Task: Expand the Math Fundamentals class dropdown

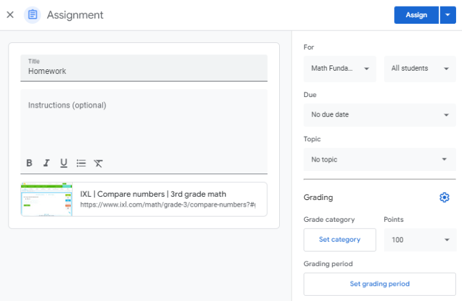Action: (x=340, y=69)
